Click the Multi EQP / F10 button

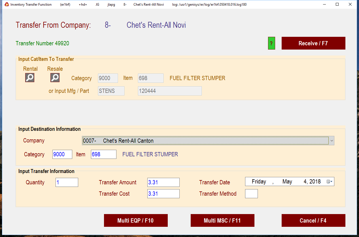coord(136,221)
